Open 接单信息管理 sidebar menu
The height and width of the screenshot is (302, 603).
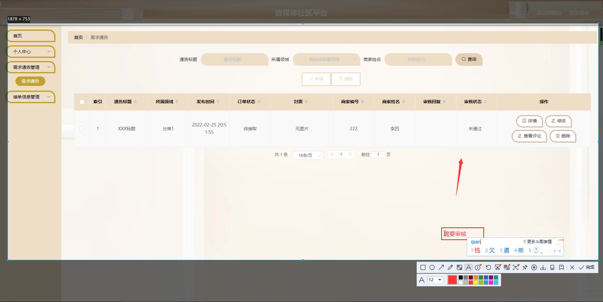(31, 97)
